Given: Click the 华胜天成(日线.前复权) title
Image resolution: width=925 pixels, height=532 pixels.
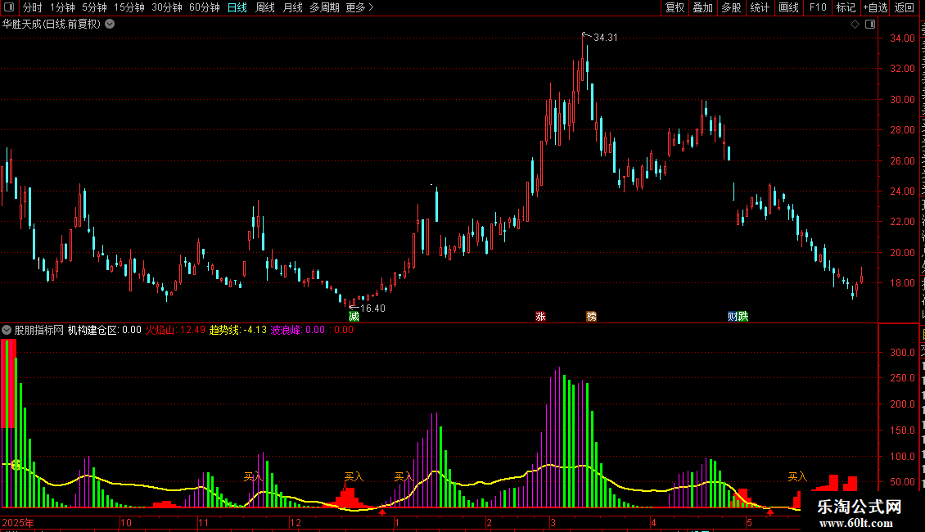Looking at the screenshot, I should [52, 25].
